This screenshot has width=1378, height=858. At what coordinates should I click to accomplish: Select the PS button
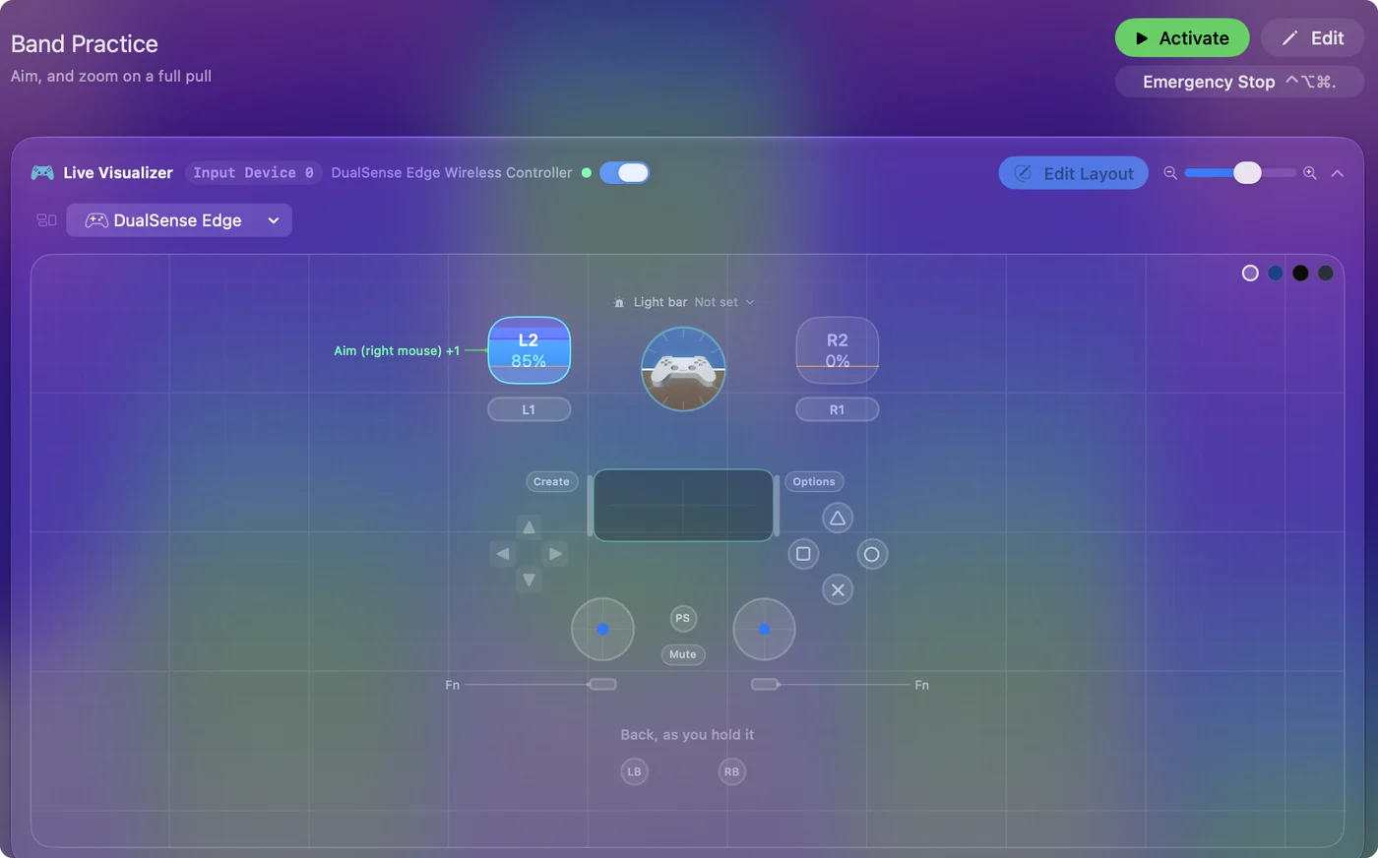pyautogui.click(x=683, y=618)
